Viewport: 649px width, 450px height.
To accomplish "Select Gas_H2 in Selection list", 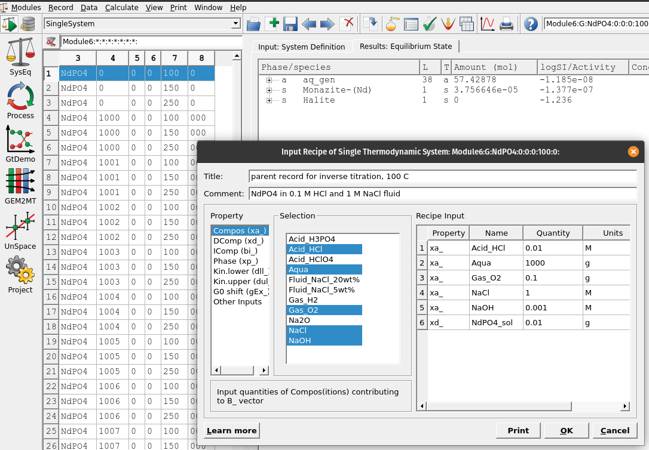I will click(324, 300).
